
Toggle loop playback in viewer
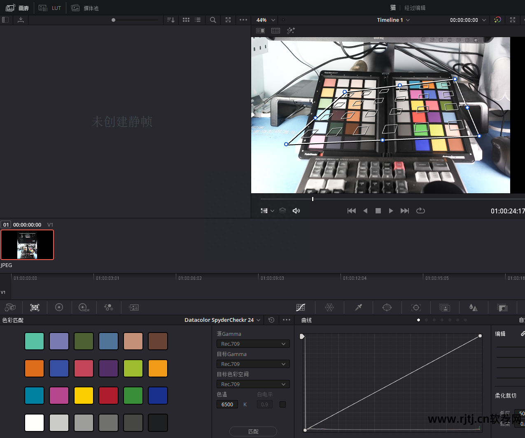pyautogui.click(x=420, y=211)
